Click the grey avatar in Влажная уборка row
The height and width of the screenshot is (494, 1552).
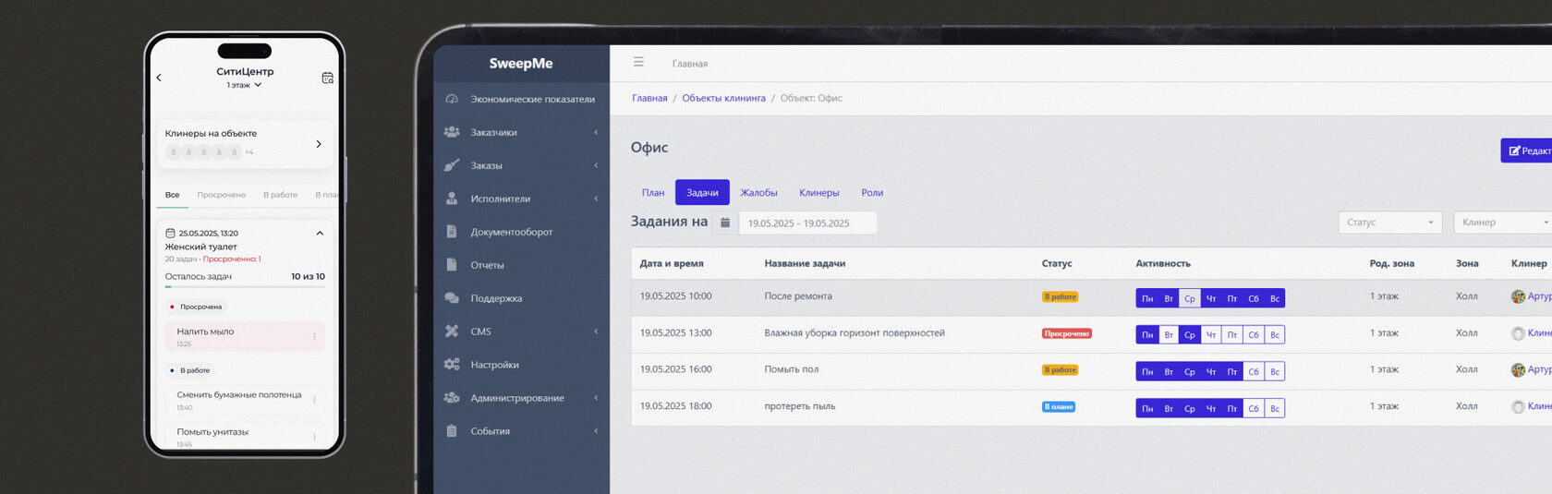point(1518,333)
